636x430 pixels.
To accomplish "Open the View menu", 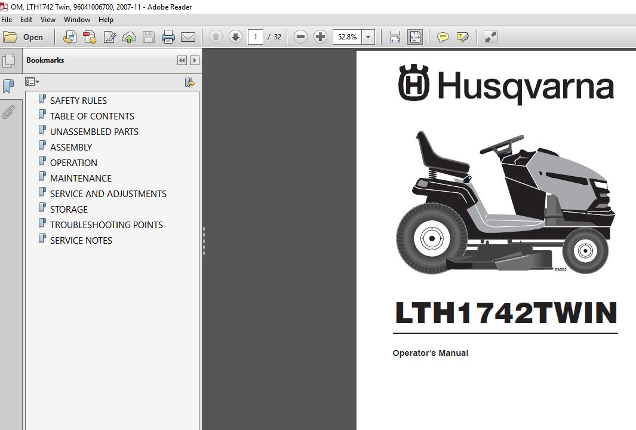I will (48, 20).
